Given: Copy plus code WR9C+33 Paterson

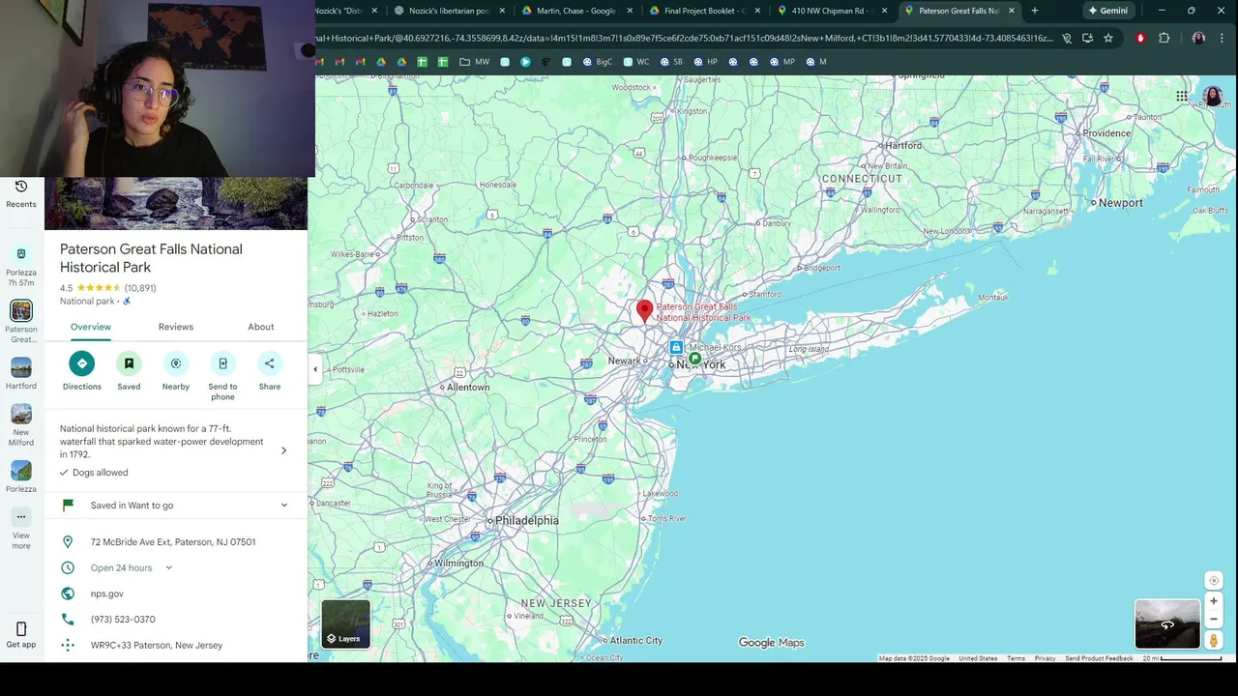Looking at the screenshot, I should [157, 646].
